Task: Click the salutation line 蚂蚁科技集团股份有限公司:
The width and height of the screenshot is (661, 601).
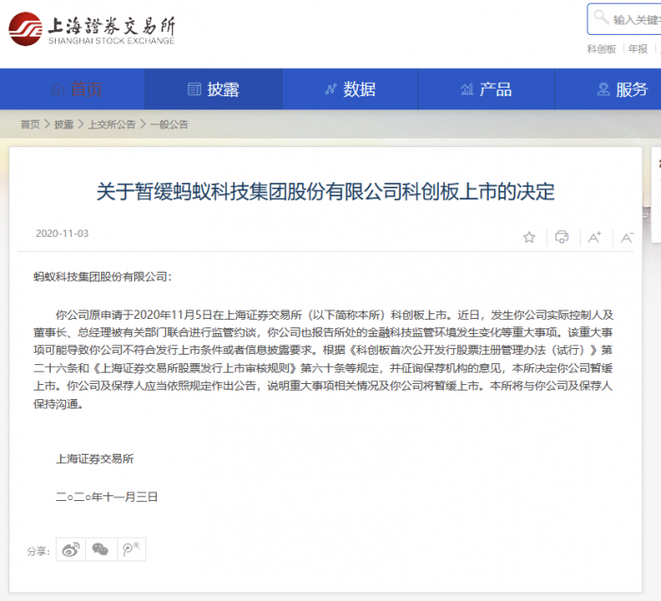Action: (x=102, y=276)
